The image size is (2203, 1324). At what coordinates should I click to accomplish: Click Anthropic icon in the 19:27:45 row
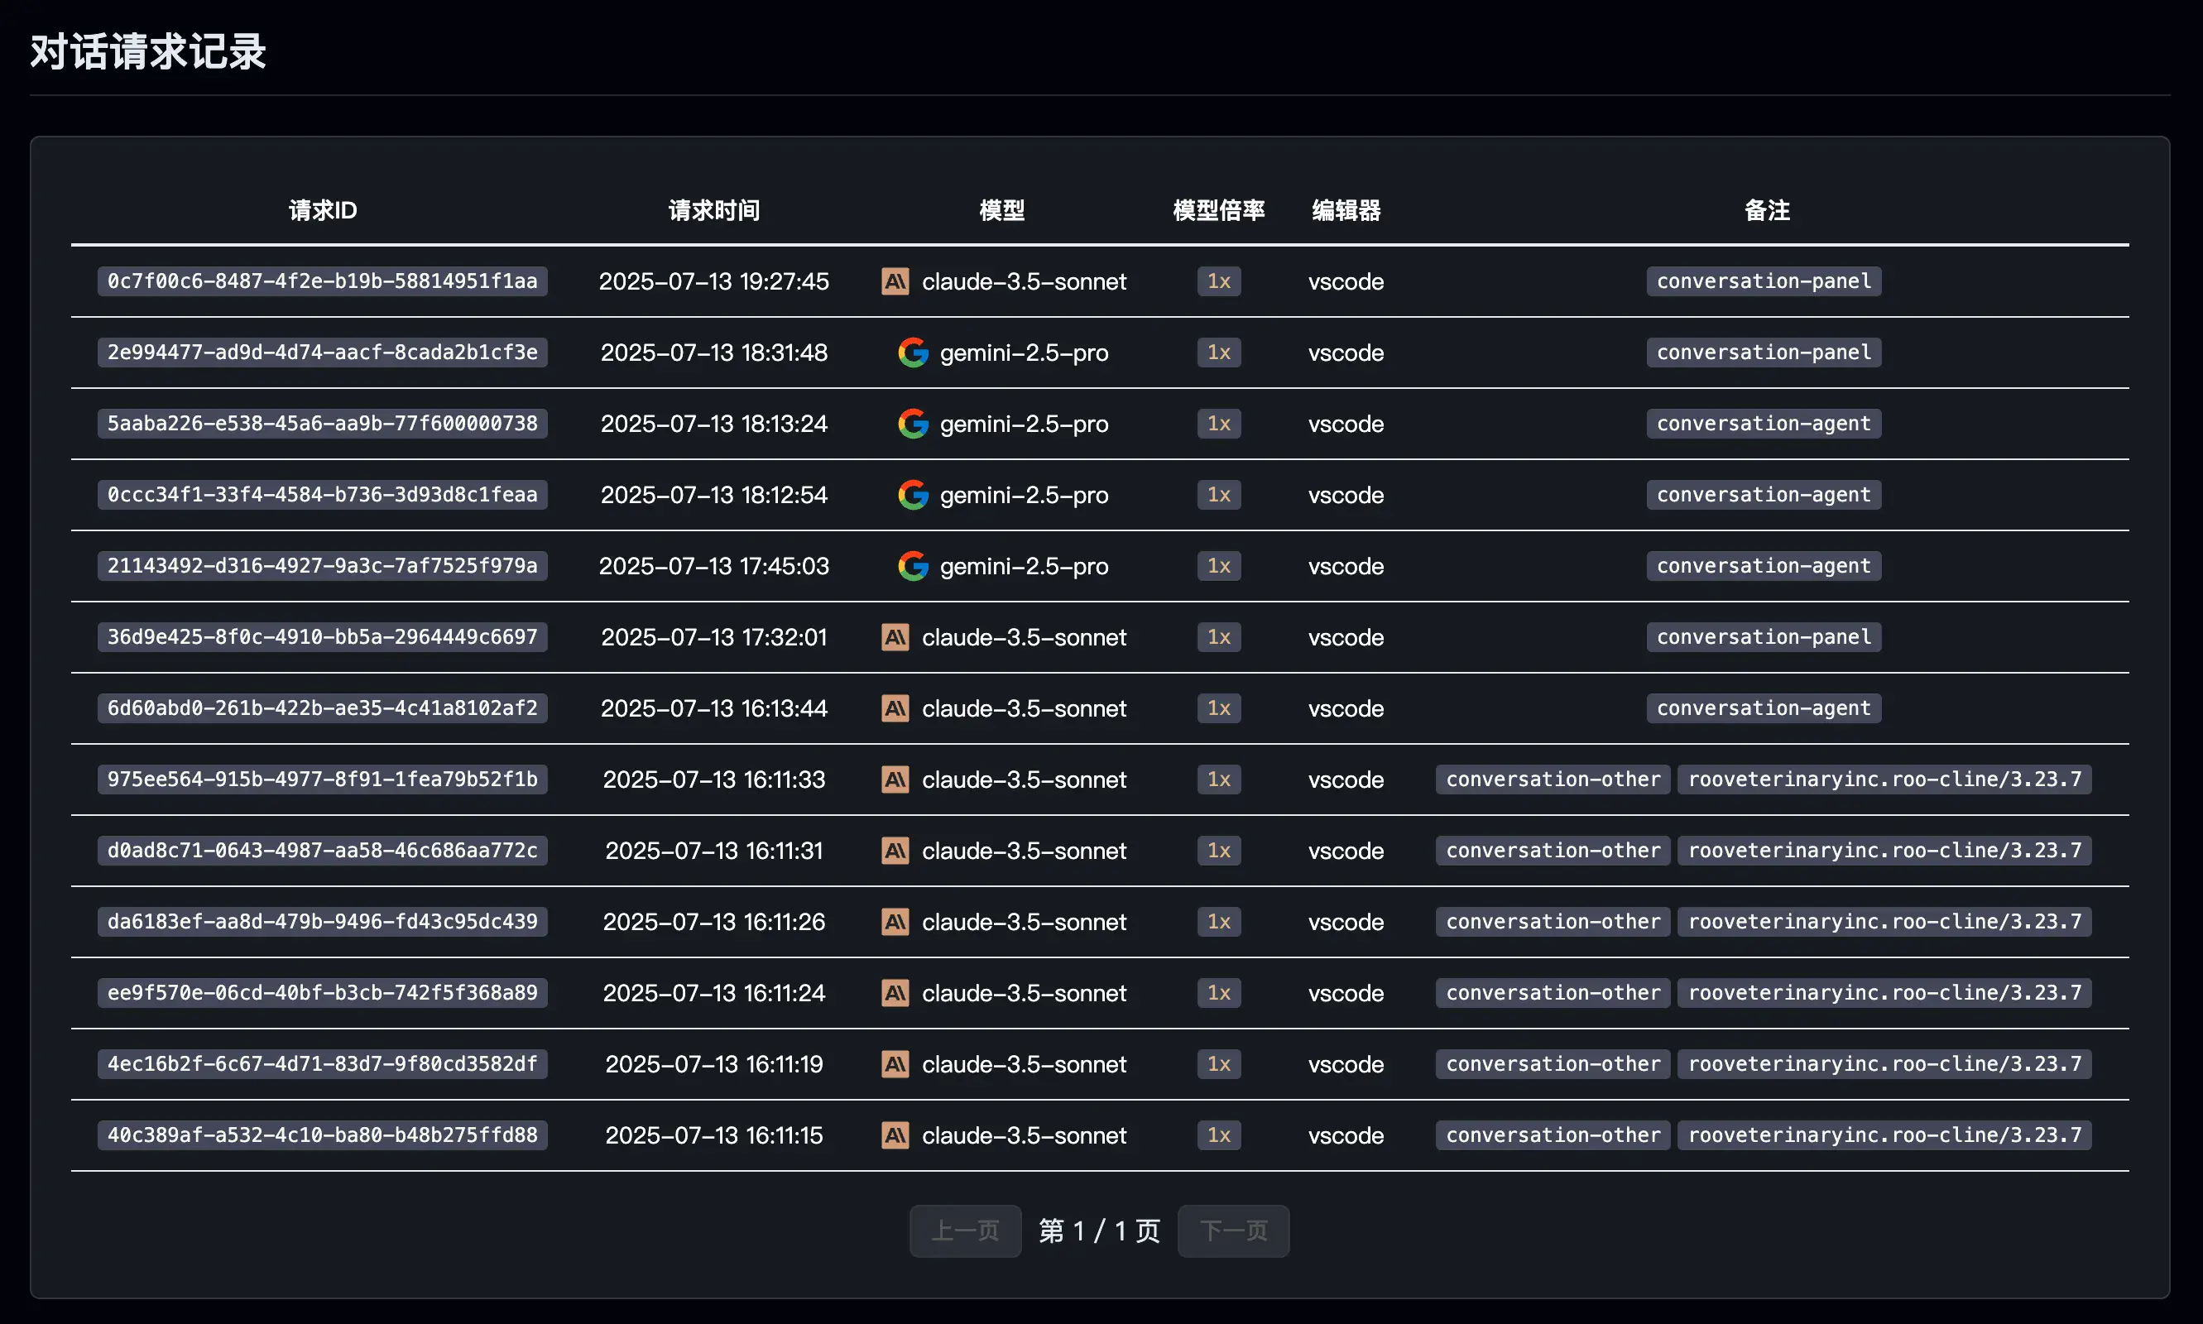(x=895, y=281)
